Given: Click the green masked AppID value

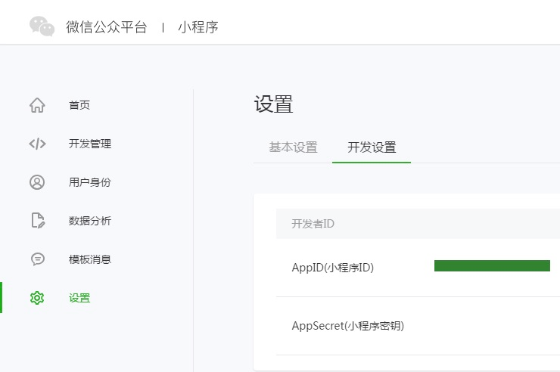Looking at the screenshot, I should click(x=492, y=266).
